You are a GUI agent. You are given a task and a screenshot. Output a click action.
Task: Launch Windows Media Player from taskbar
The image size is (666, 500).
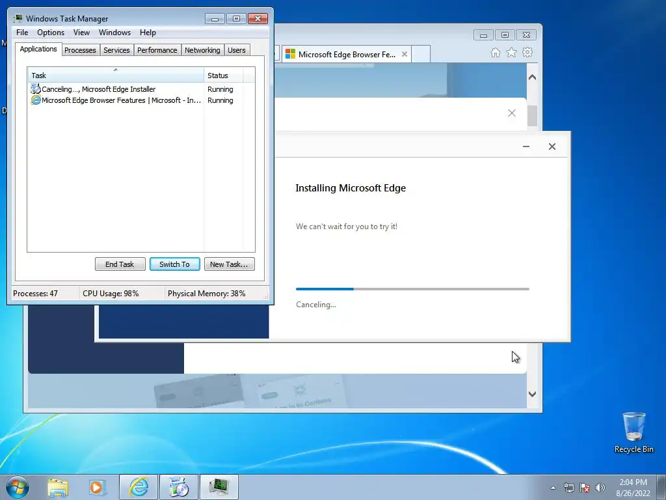[x=96, y=487]
